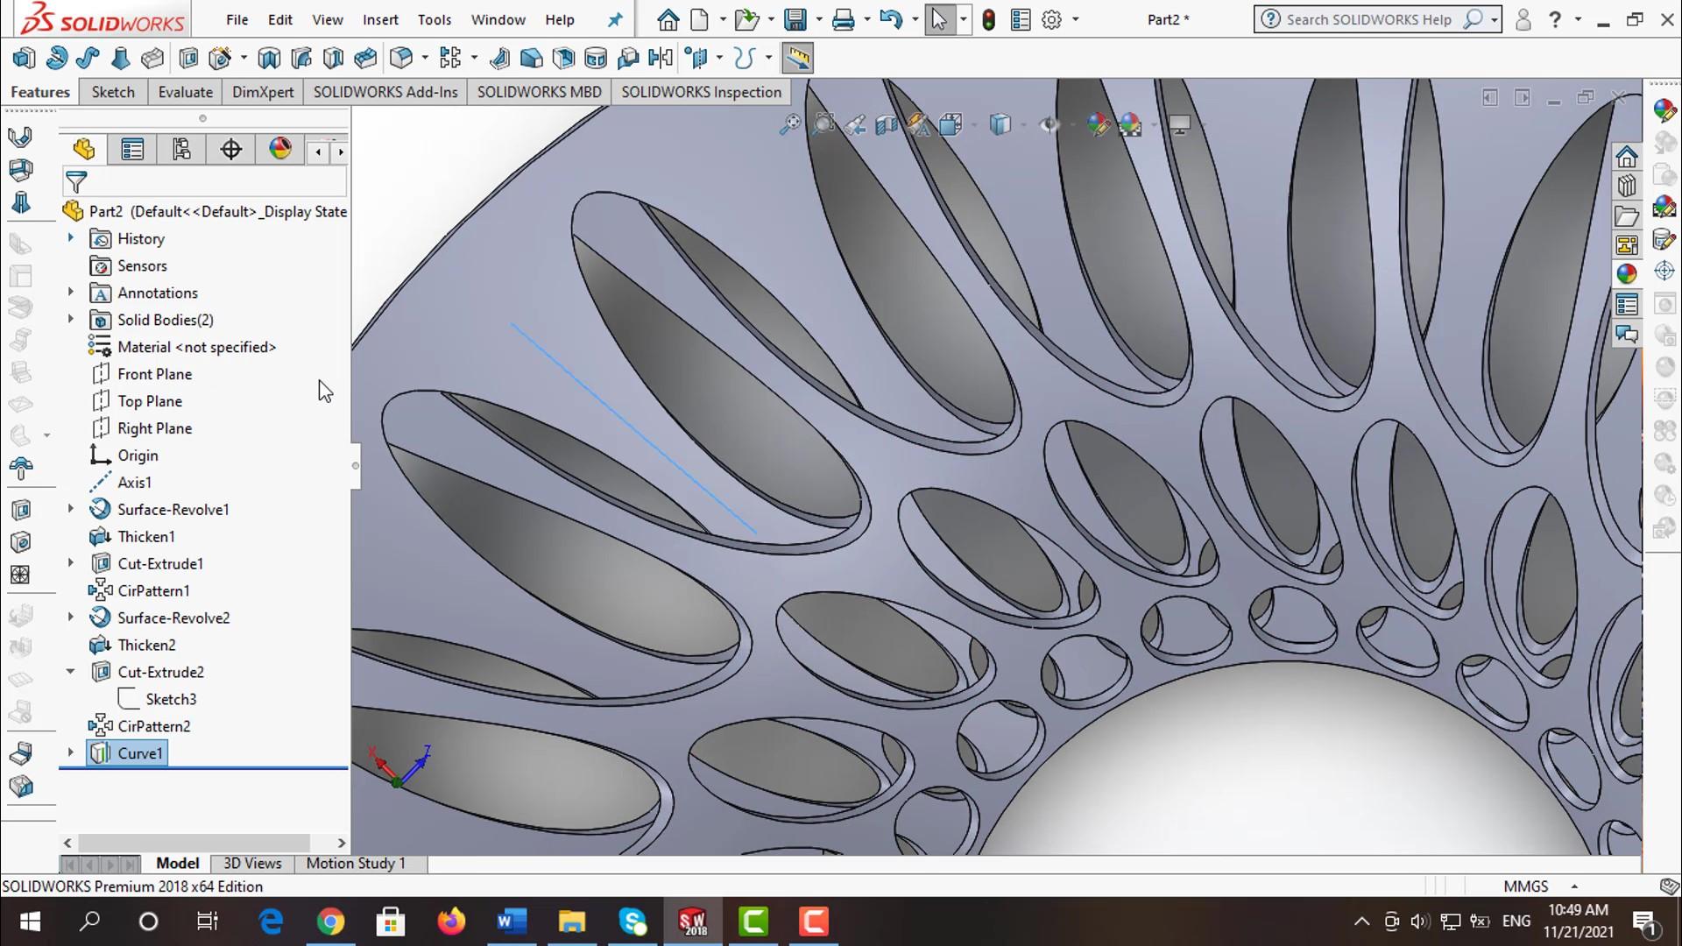Select the CirPattern2 feature
Viewport: 1682px width, 946px height.
153,726
